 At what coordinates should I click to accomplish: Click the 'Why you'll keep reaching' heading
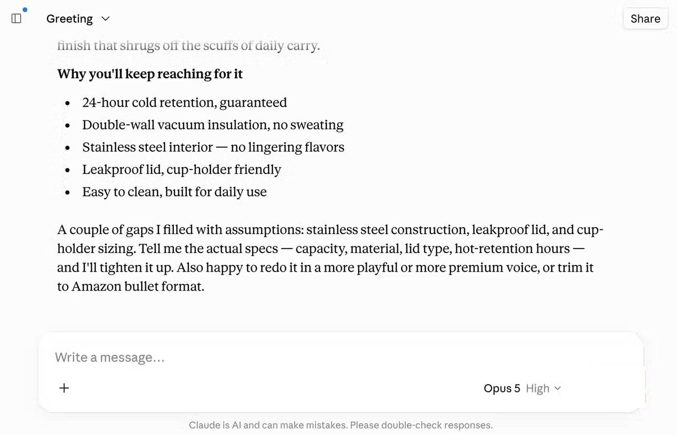[x=150, y=74]
